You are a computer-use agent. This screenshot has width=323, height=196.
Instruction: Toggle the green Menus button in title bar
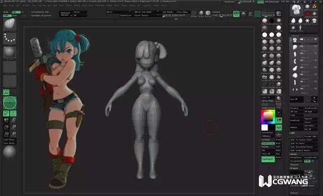click(260, 2)
